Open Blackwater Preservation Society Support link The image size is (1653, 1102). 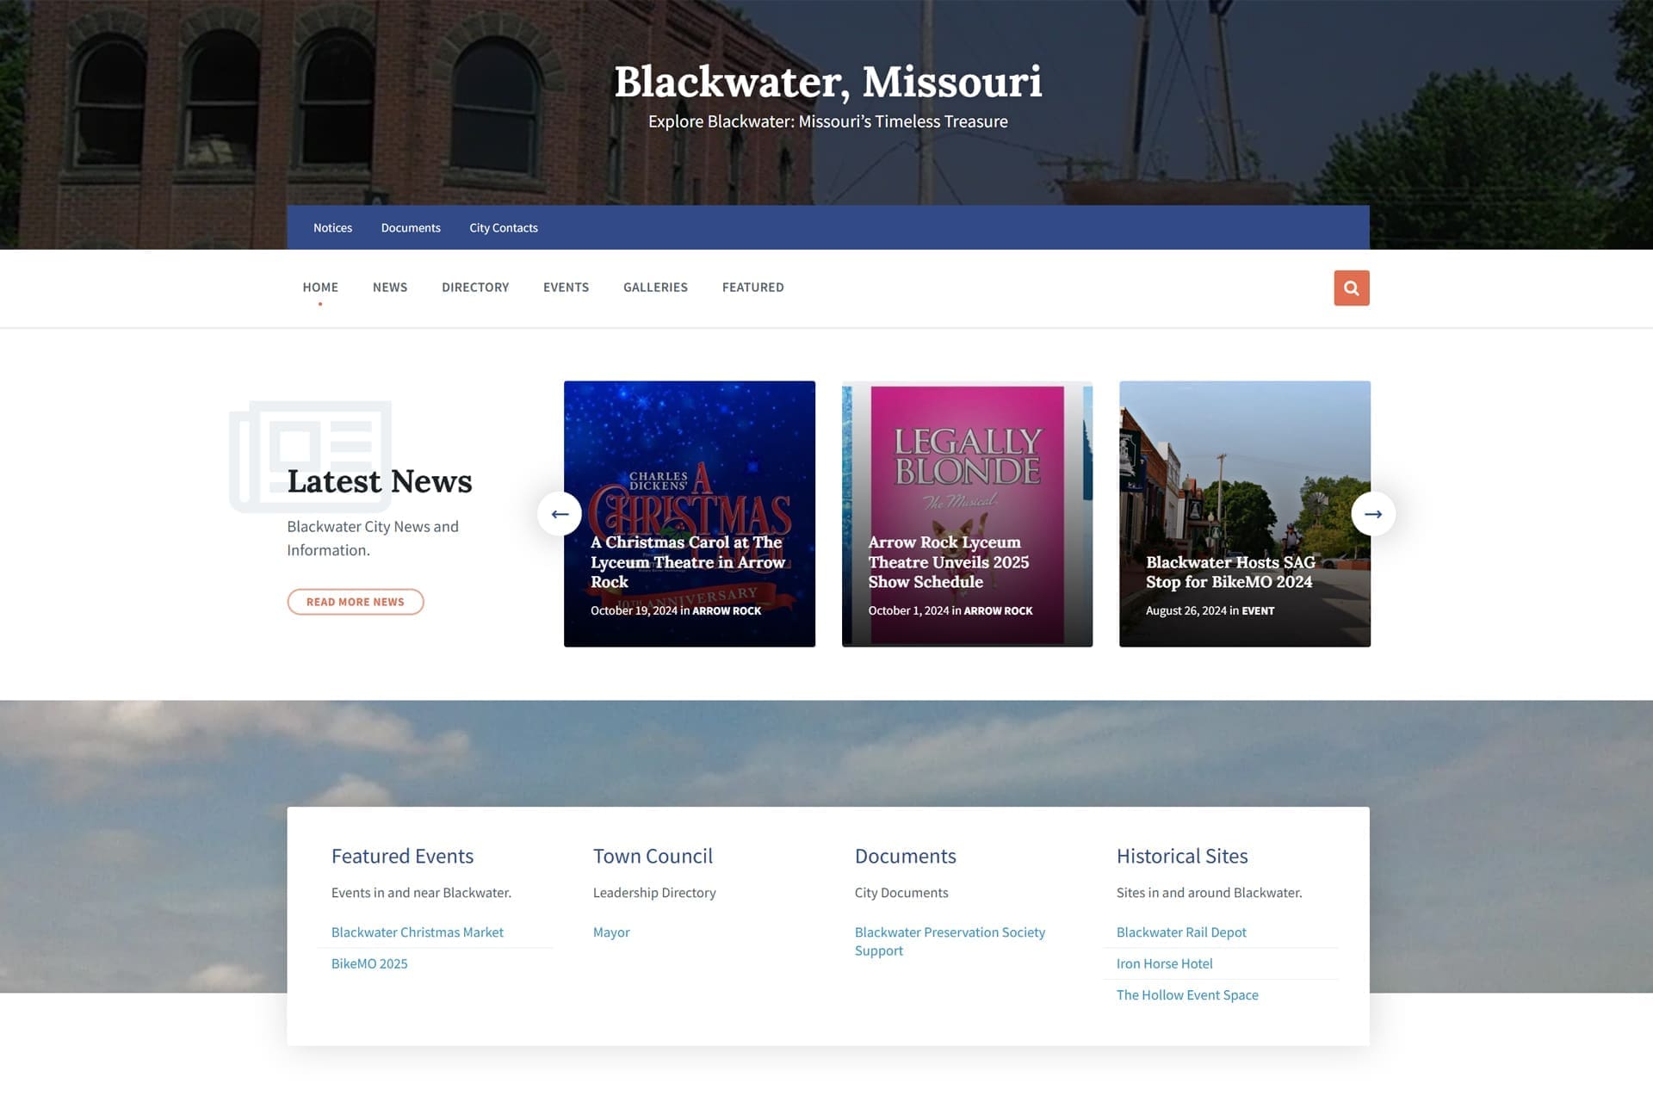(950, 941)
